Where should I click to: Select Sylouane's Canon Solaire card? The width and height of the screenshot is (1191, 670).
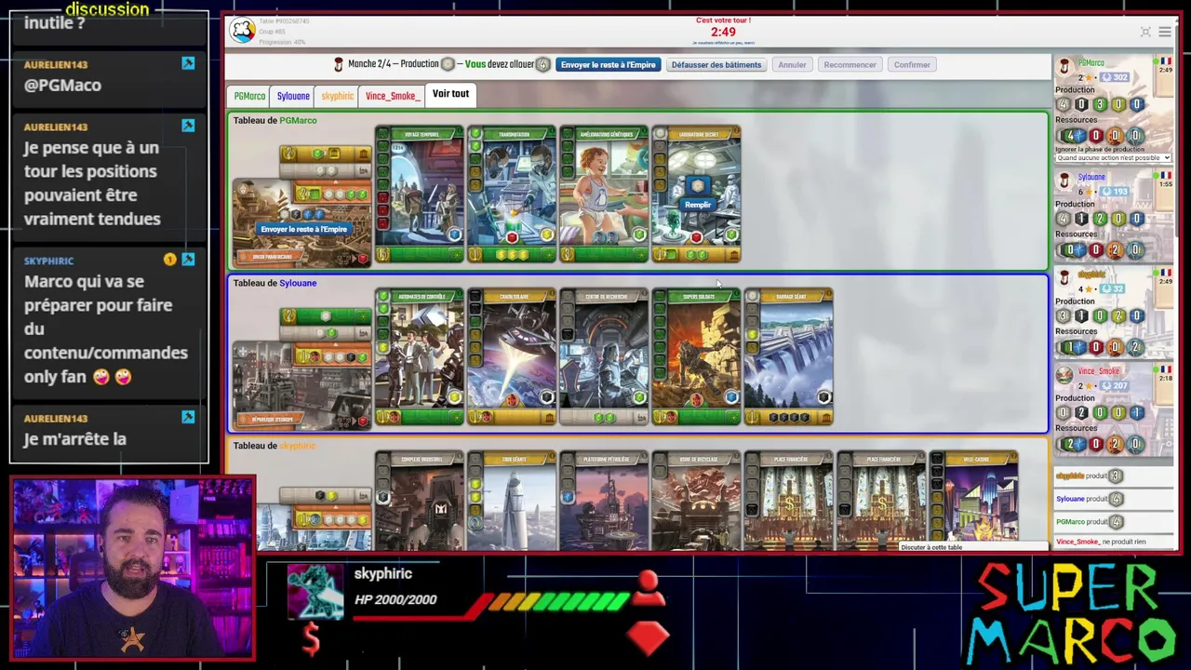[512, 357]
